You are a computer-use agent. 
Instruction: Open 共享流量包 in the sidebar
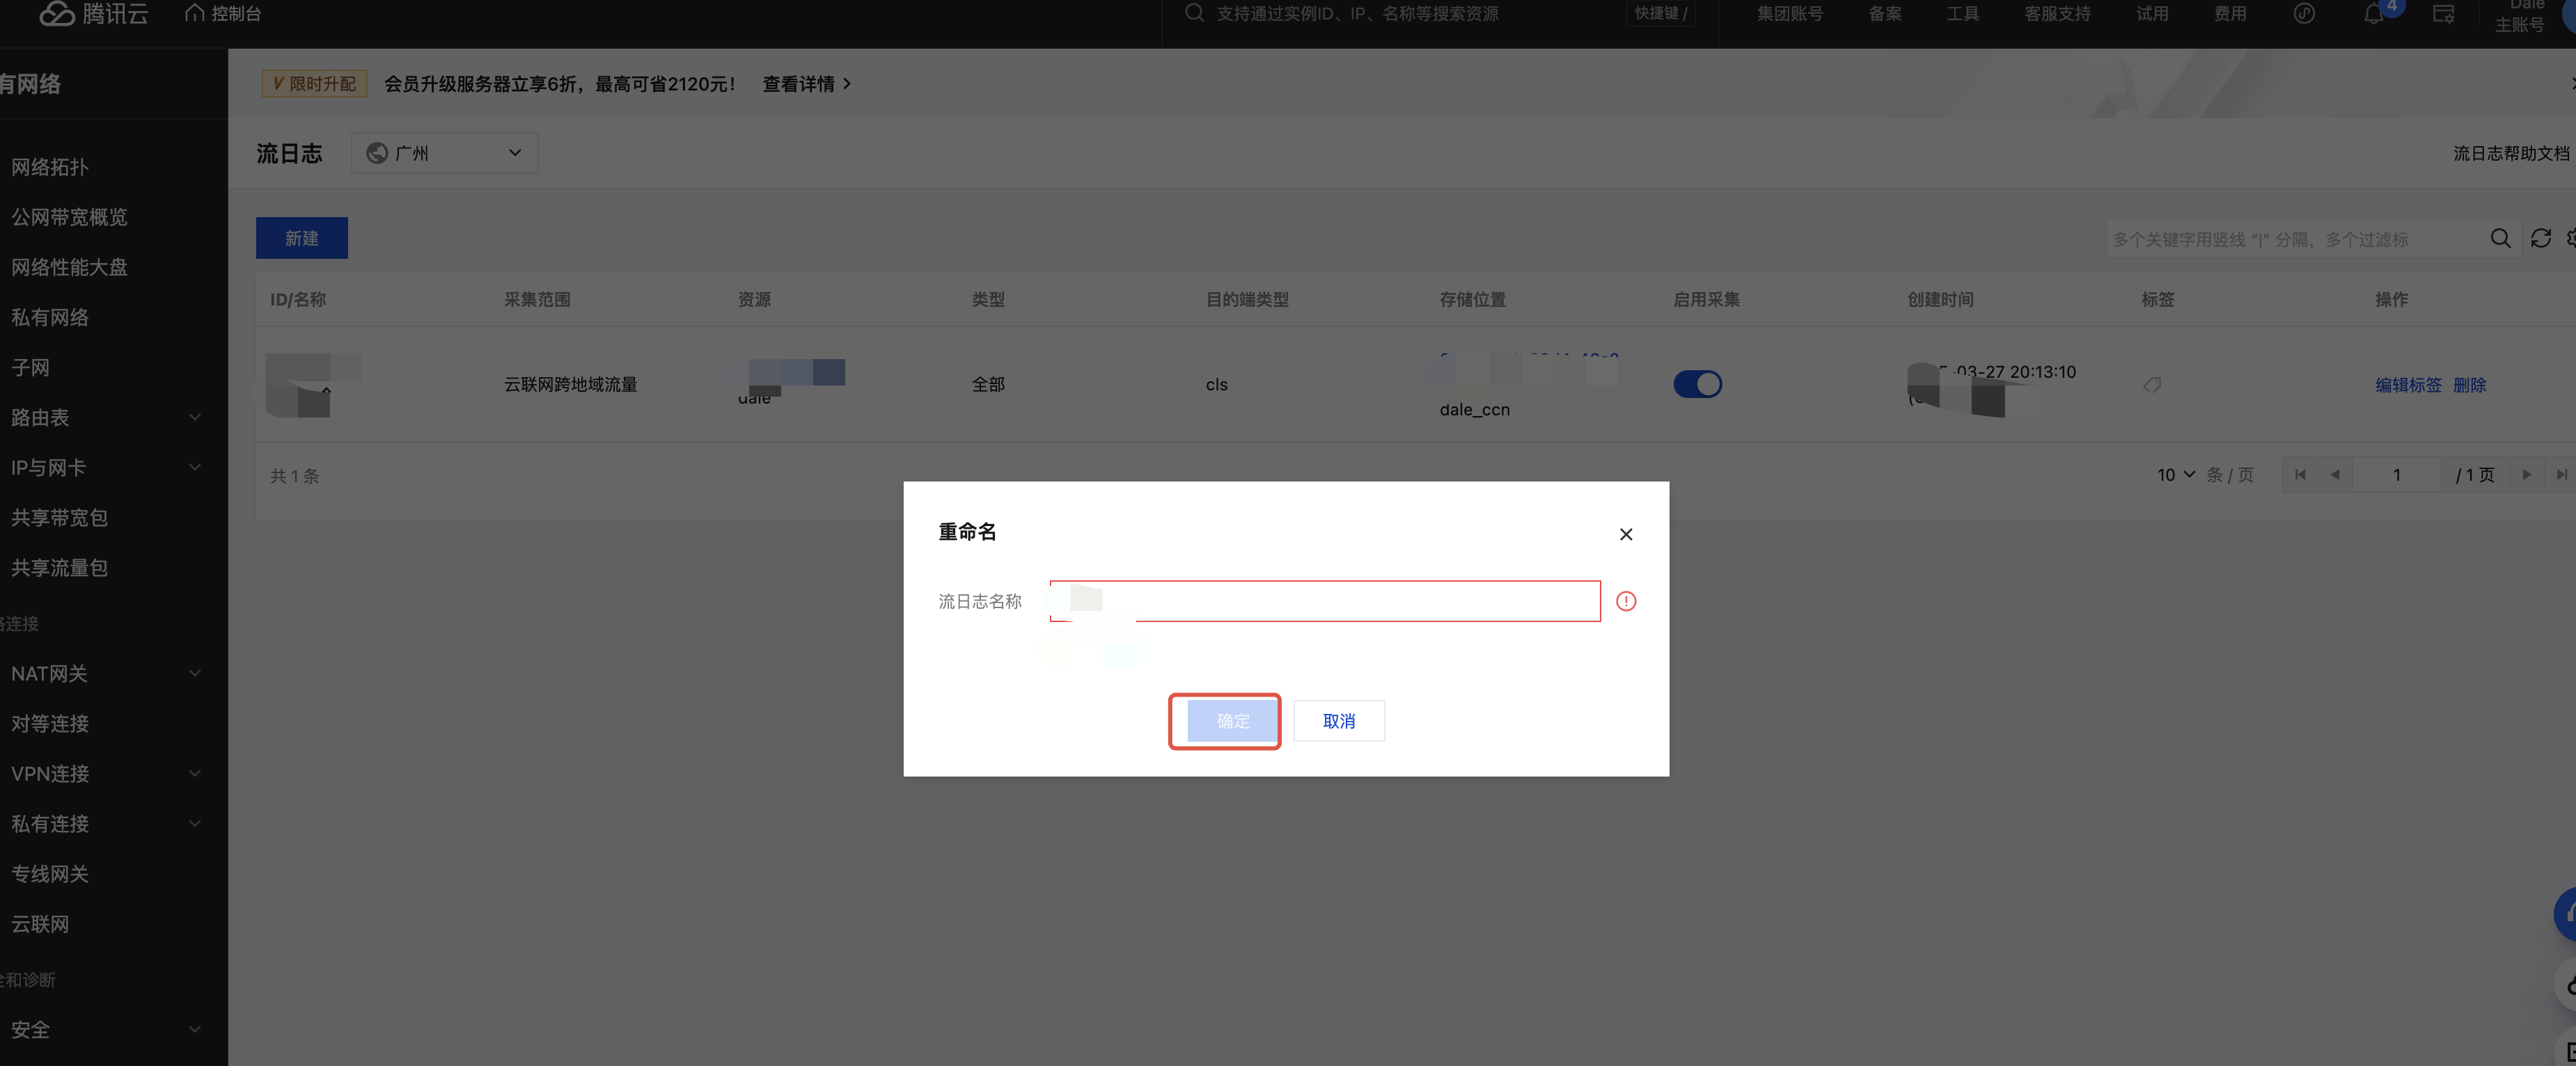(x=59, y=568)
